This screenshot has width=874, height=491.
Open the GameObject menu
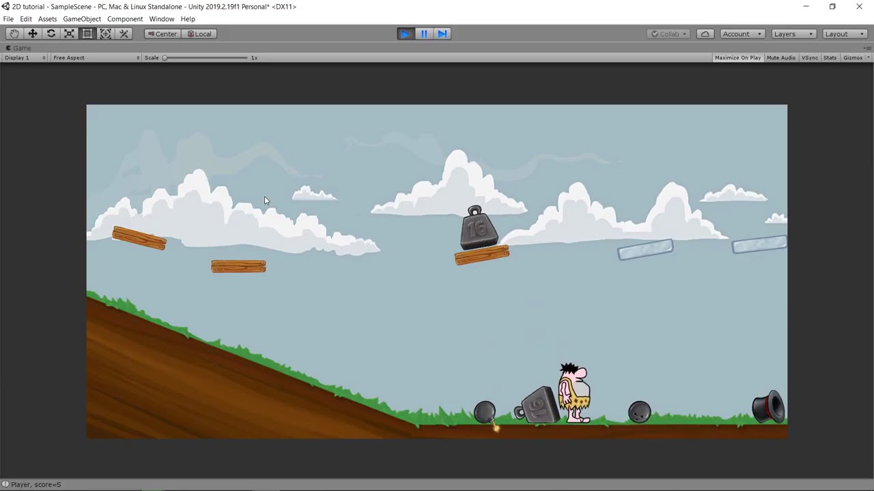[82, 18]
